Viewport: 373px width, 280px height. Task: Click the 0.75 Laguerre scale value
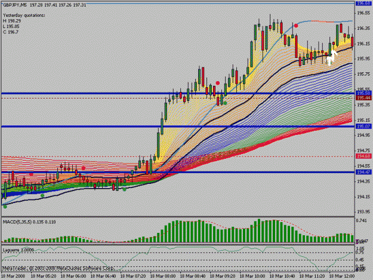[360, 253]
